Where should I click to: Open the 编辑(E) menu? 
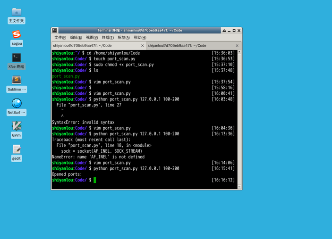pyautogui.click(x=76, y=38)
